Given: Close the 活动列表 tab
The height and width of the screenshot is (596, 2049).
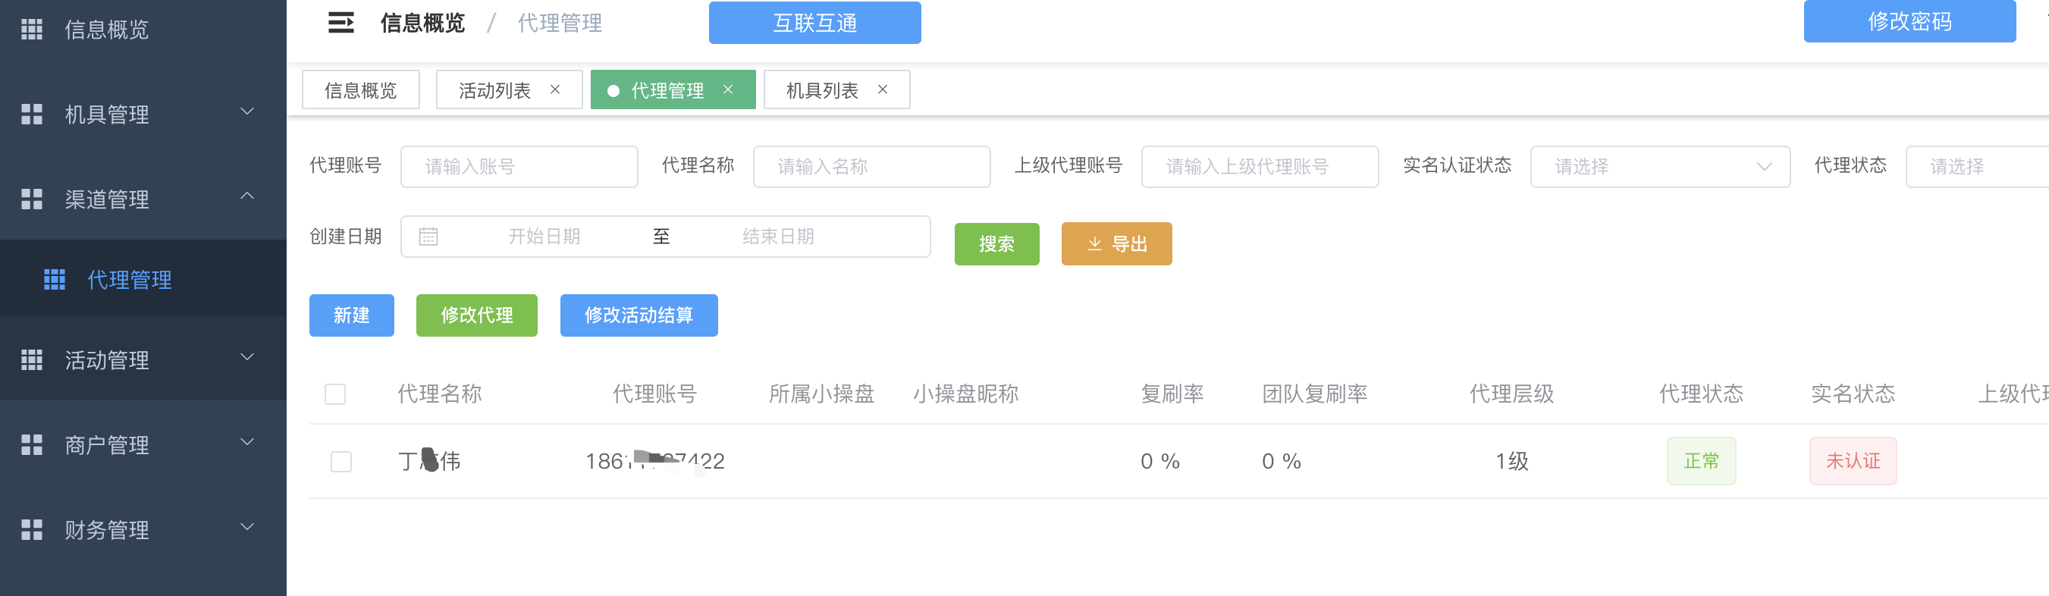Looking at the screenshot, I should pyautogui.click(x=555, y=90).
